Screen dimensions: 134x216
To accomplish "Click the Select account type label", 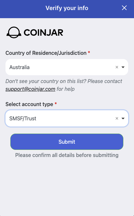I will (x=29, y=104).
